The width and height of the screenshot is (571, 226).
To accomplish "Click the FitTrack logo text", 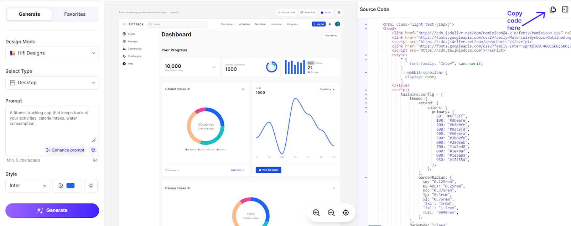I will point(136,24).
